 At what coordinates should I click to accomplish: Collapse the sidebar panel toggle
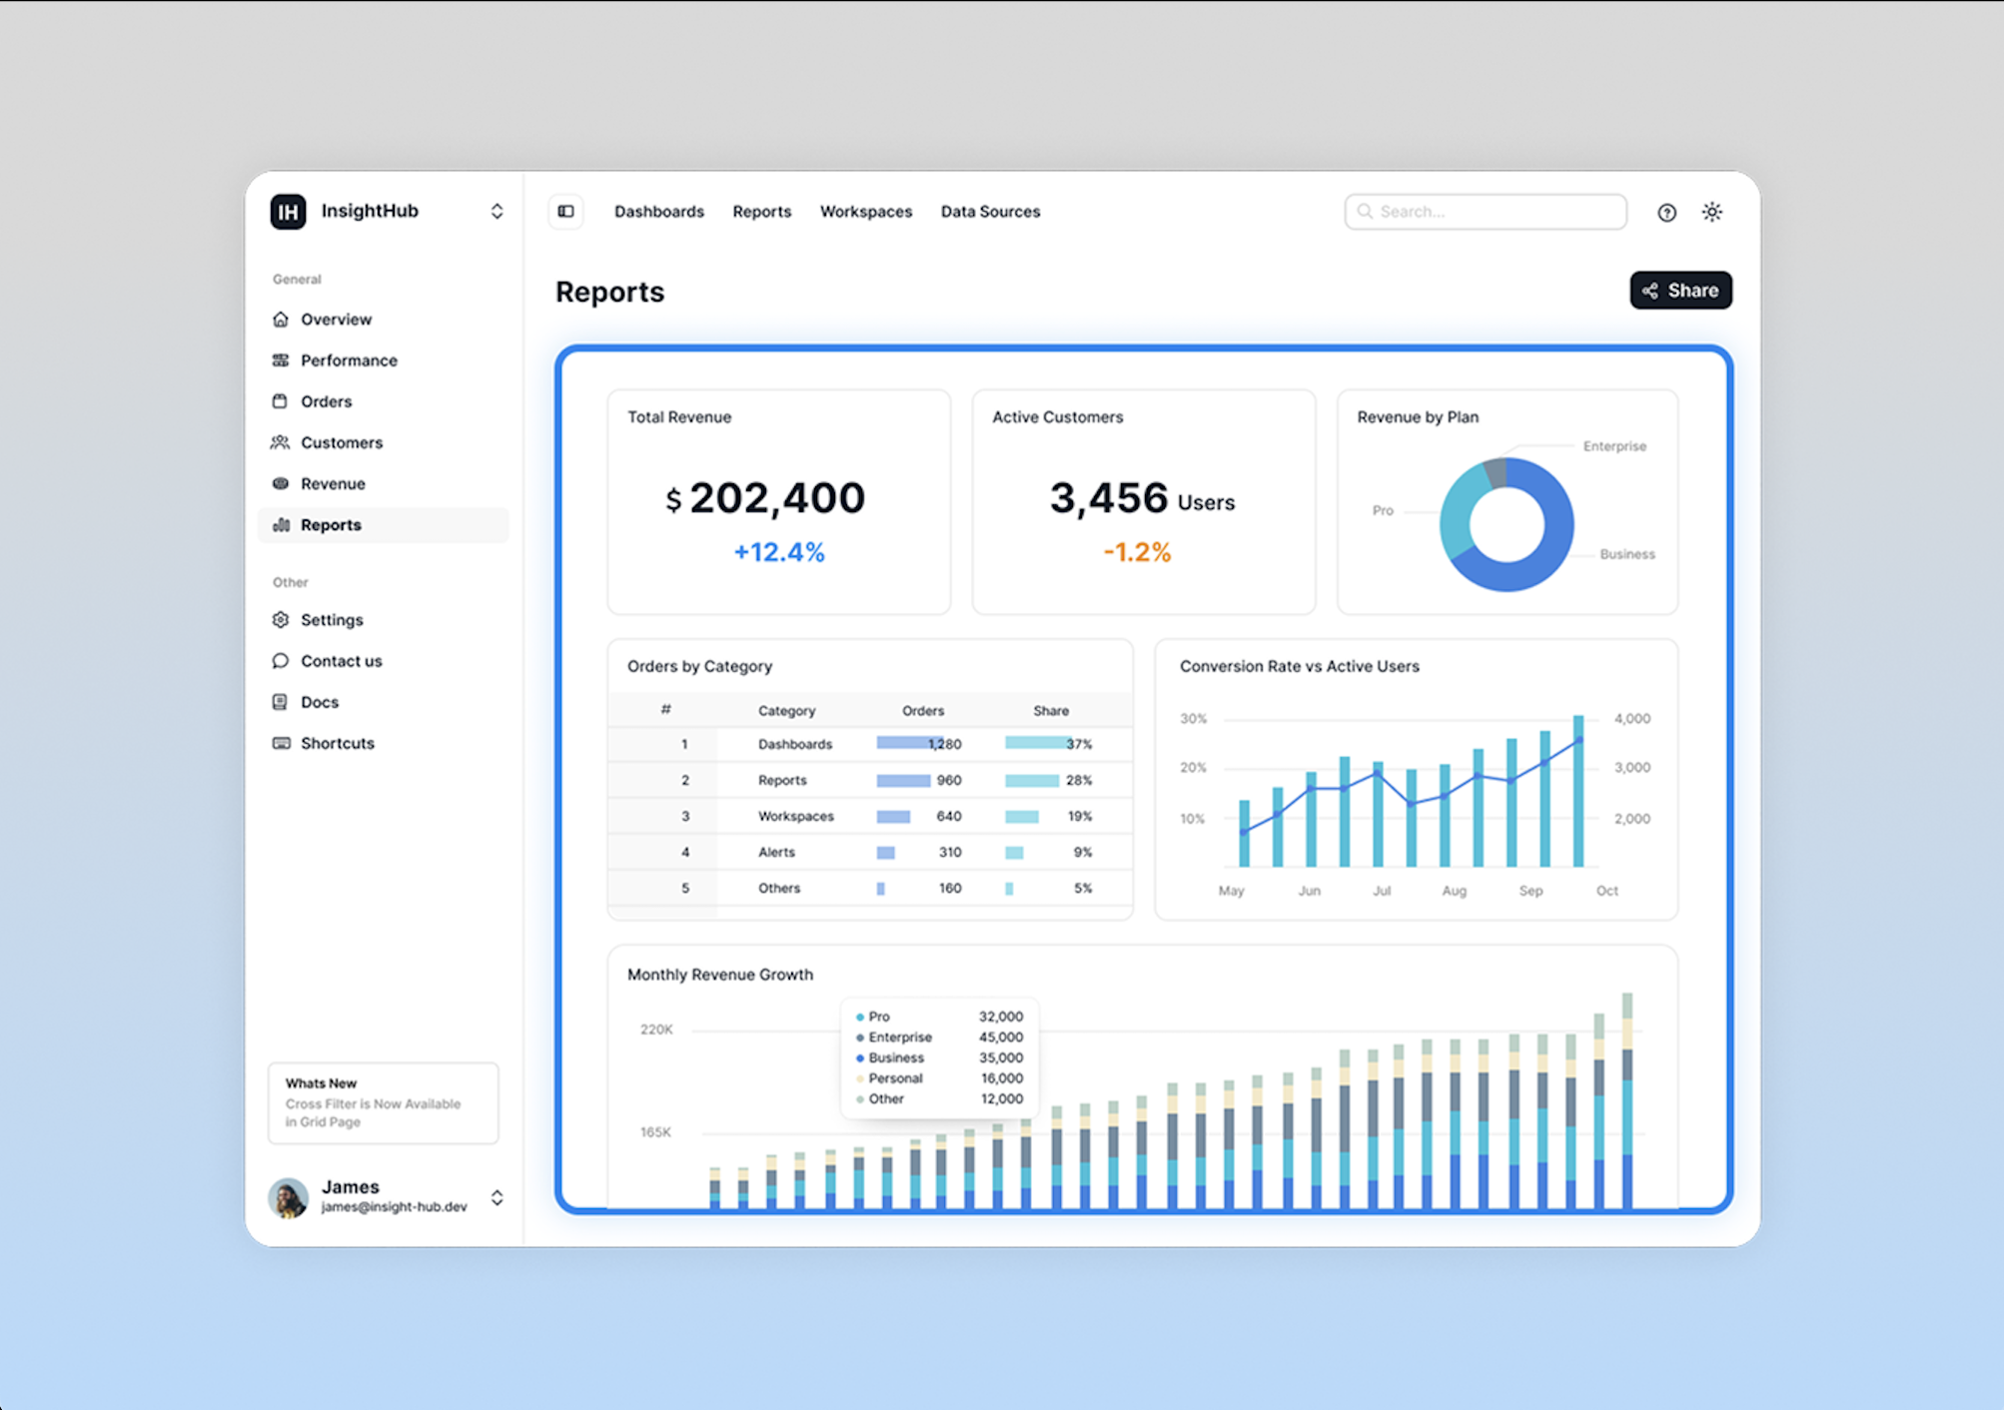coord(566,212)
